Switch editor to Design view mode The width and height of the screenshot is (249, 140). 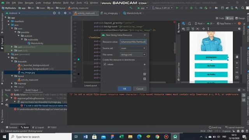[240, 18]
